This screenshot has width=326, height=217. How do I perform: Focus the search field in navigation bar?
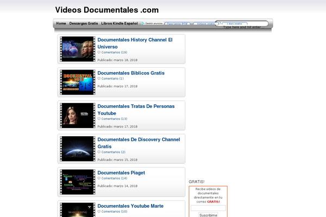pyautogui.click(x=242, y=23)
